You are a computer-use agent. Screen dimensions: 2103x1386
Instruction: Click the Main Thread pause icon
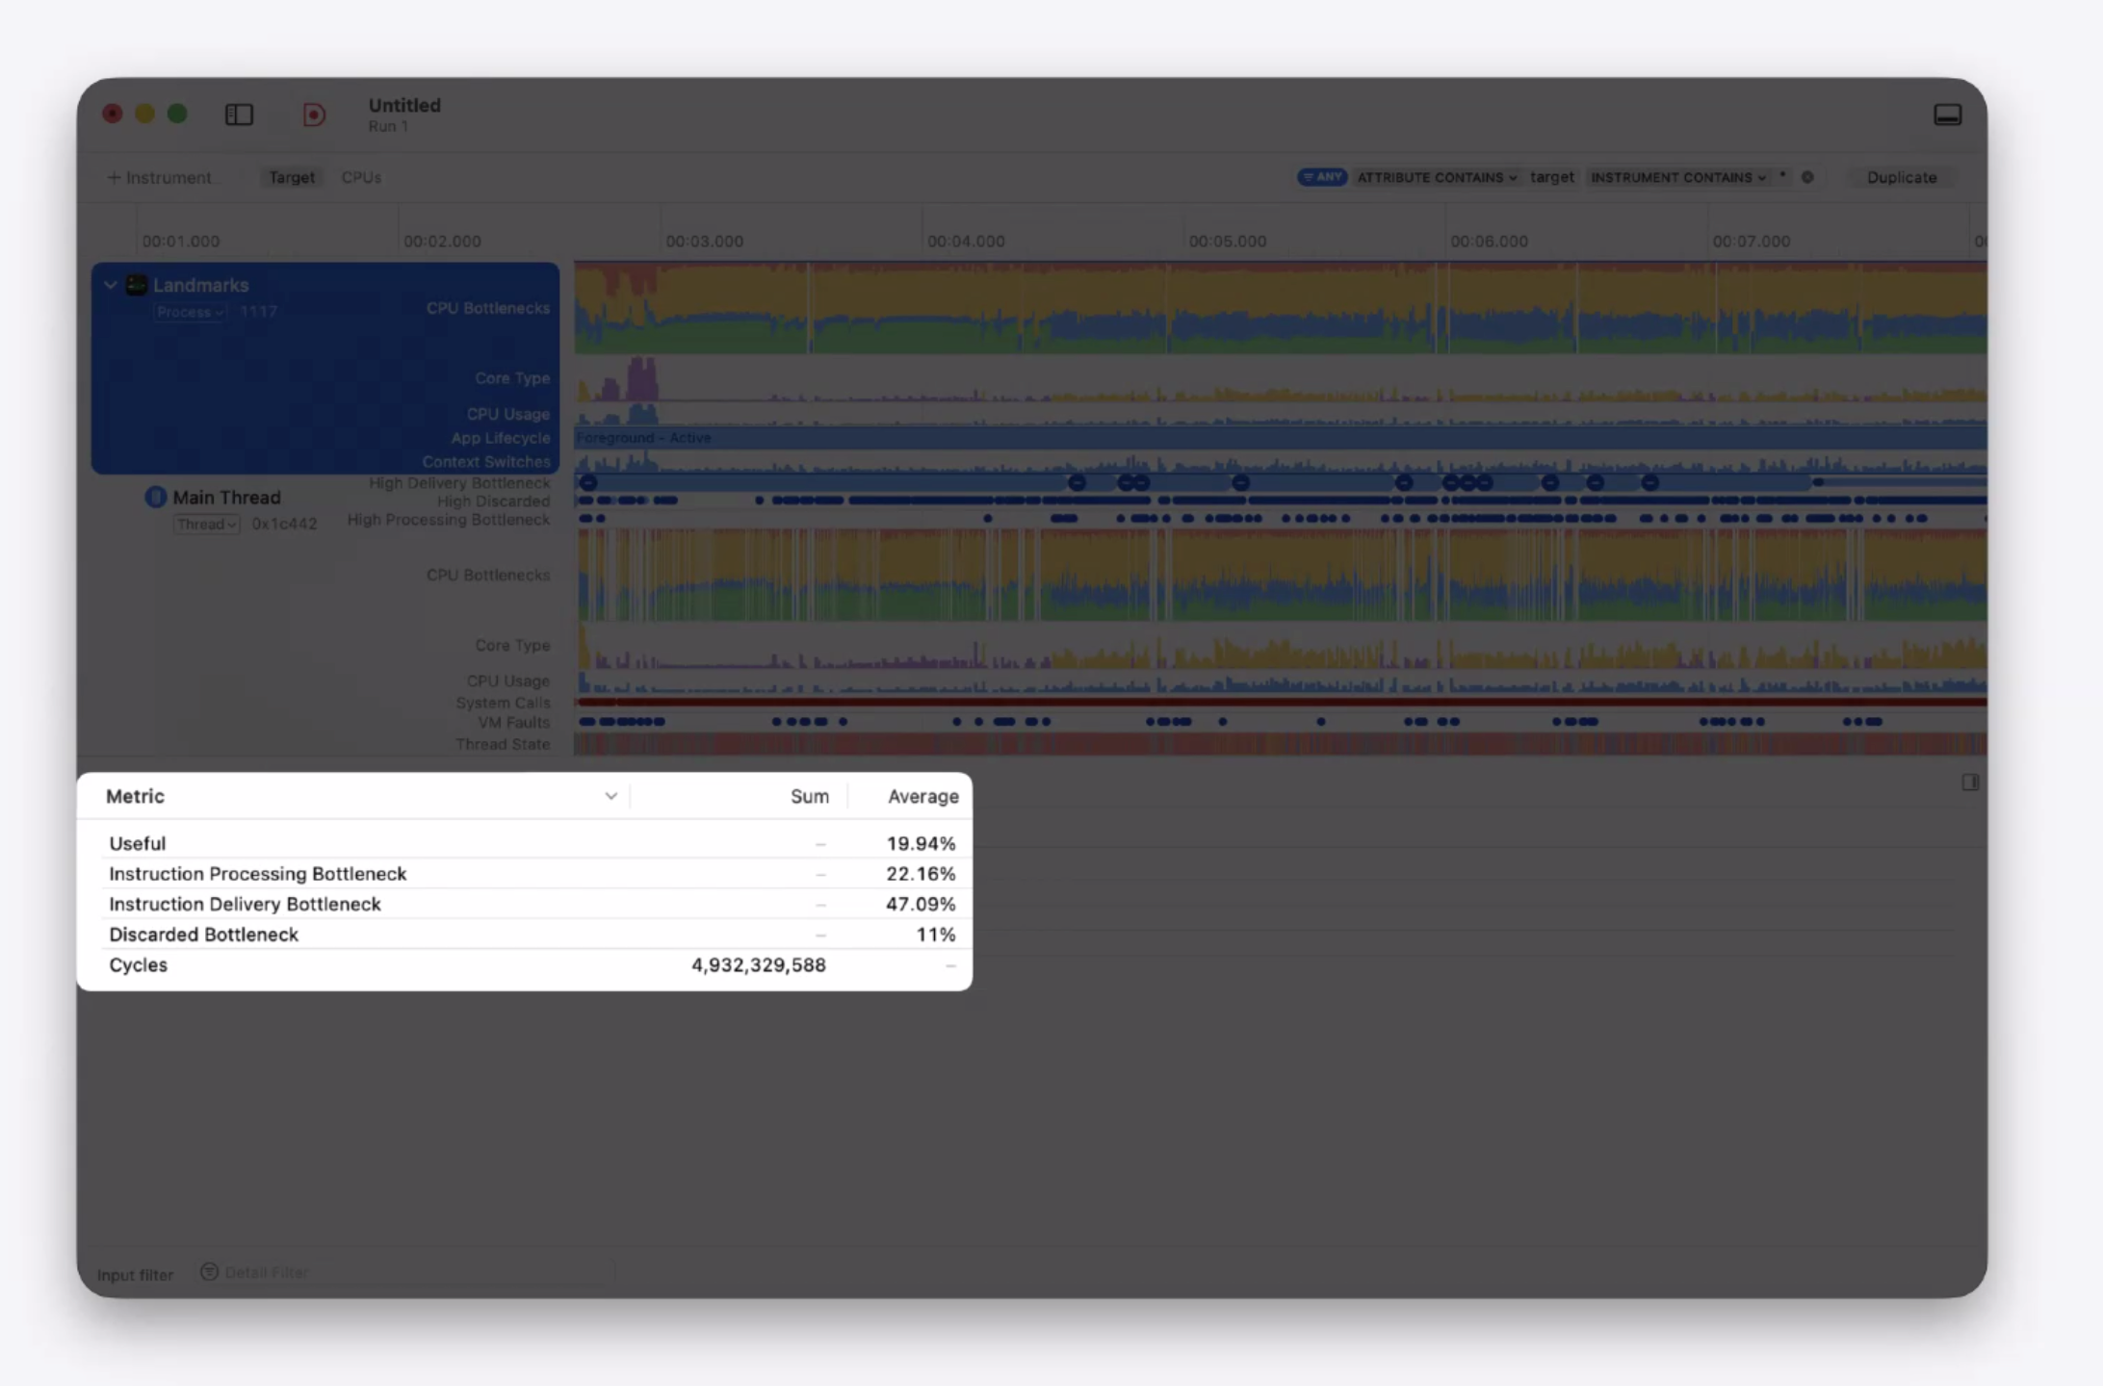point(155,497)
